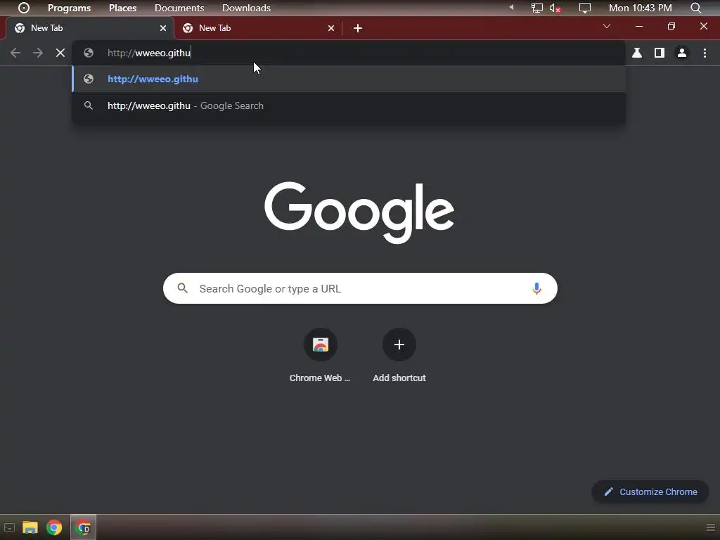Open Chrome Labs flask icon
Viewport: 720px width, 540px height.
pyautogui.click(x=637, y=53)
